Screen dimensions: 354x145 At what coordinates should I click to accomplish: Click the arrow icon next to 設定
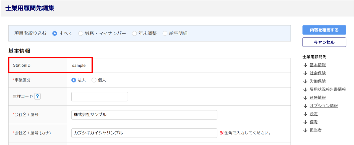pos(305,114)
